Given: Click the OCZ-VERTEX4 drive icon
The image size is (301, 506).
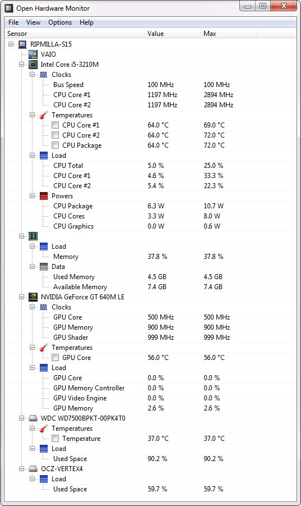Looking at the screenshot, I should click(x=33, y=468).
